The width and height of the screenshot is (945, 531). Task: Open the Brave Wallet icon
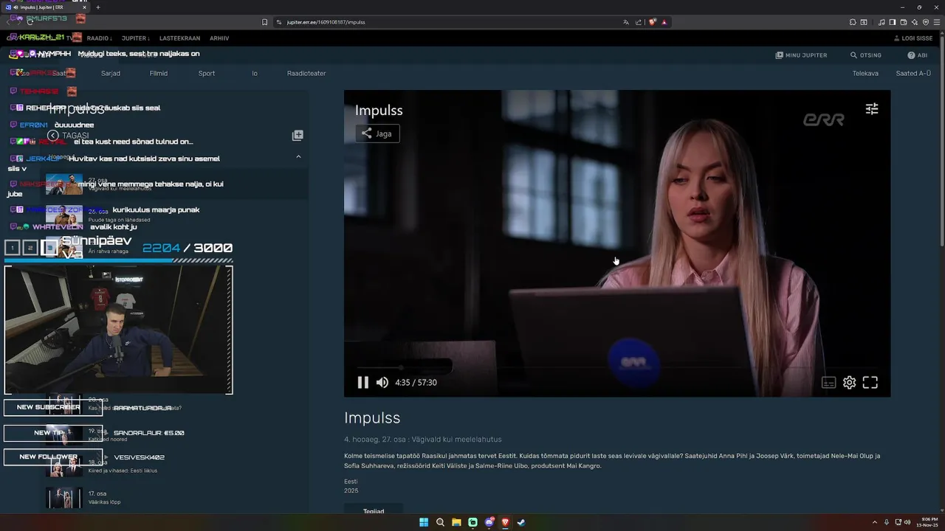[x=904, y=22]
